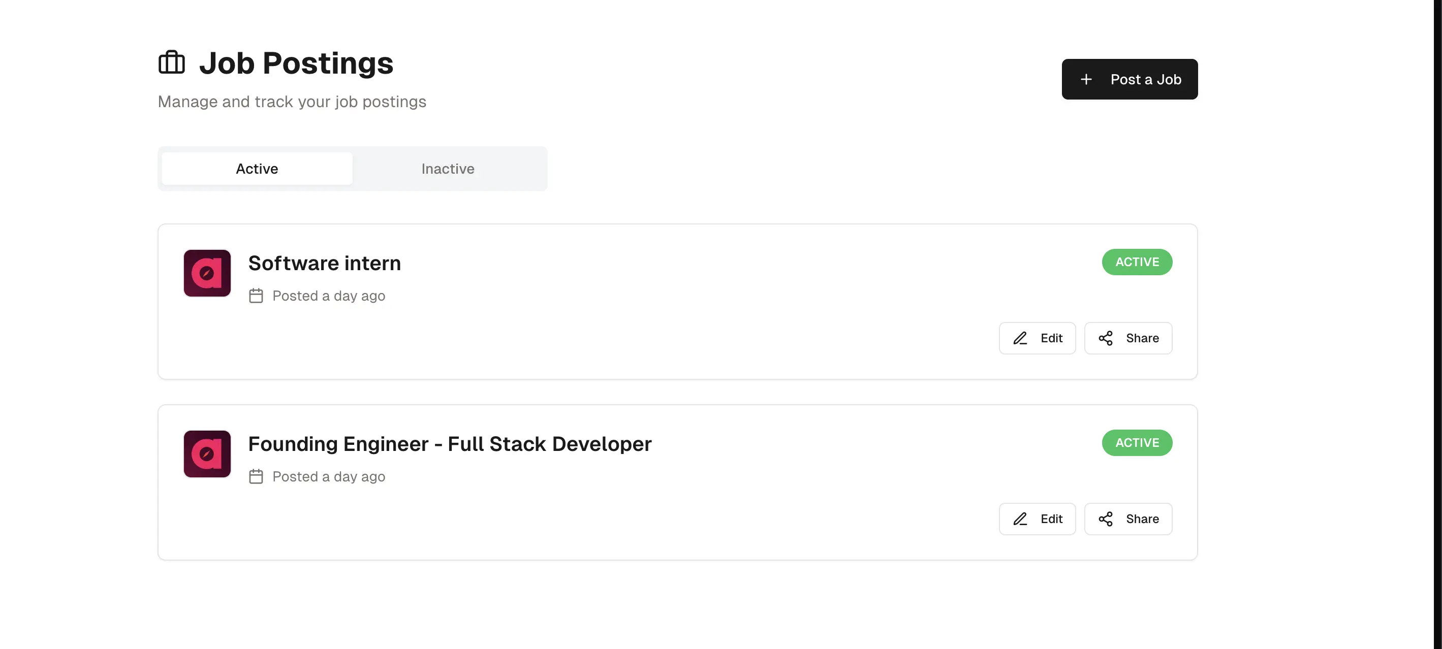Click share icon on Founding Engineer card

(1105, 519)
